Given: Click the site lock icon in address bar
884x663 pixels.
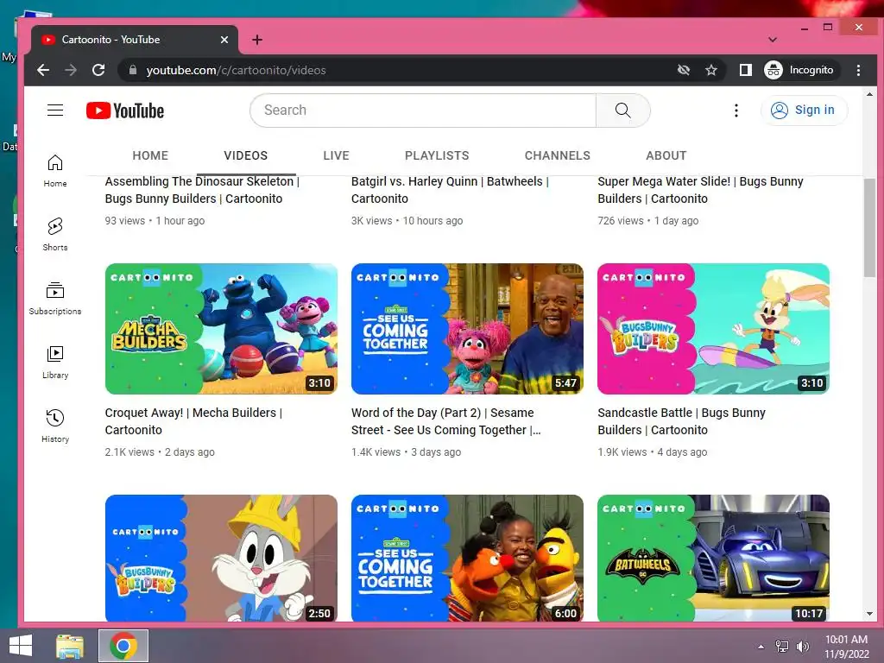Looking at the screenshot, I should coord(133,70).
